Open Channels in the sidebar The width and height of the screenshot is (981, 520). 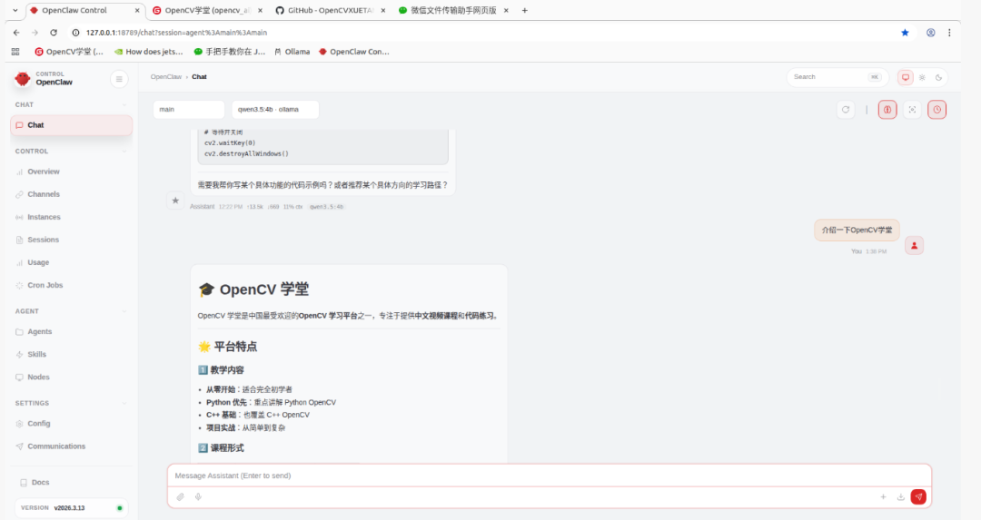click(x=44, y=194)
